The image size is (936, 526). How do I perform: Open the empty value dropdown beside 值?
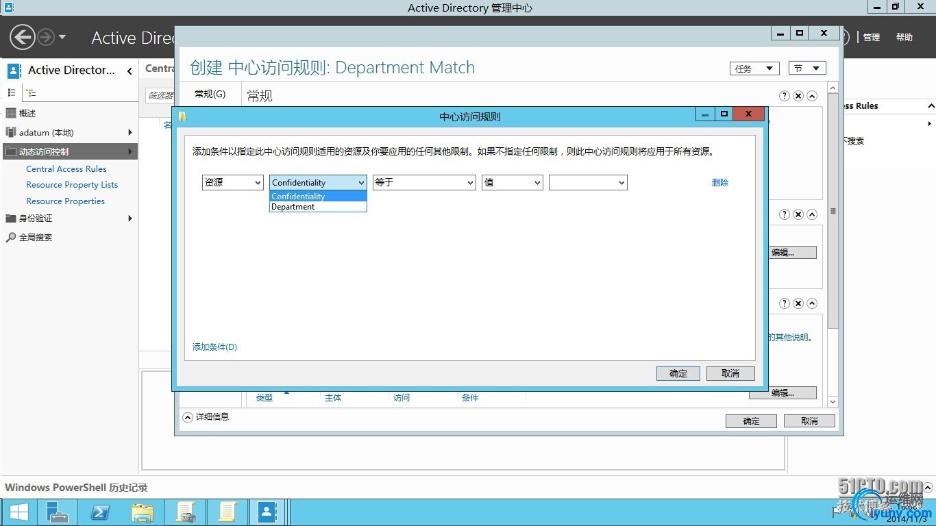[588, 182]
